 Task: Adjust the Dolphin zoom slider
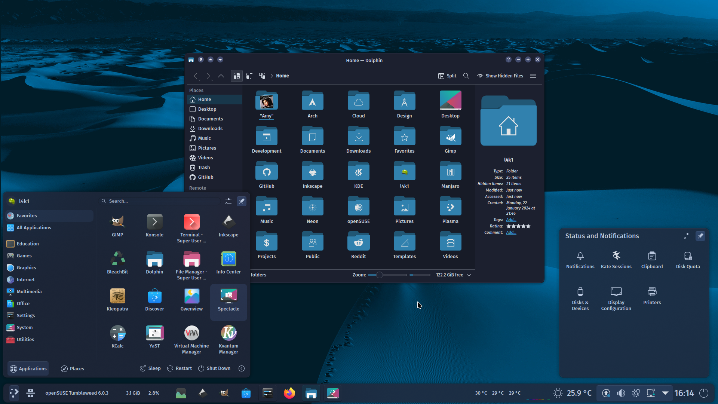pos(387,275)
